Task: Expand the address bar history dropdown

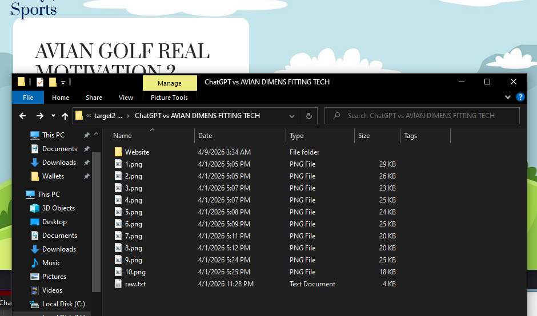Action: (x=292, y=116)
